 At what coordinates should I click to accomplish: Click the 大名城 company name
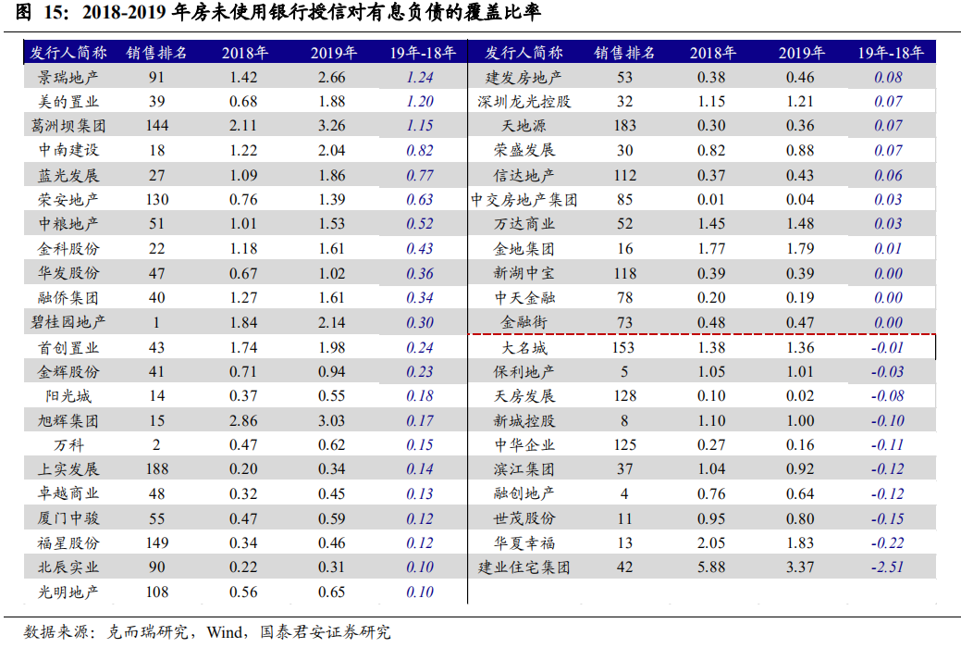(x=524, y=347)
